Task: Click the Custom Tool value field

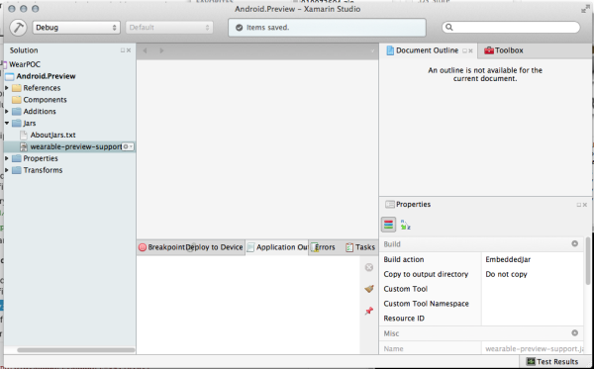Action: (x=533, y=289)
